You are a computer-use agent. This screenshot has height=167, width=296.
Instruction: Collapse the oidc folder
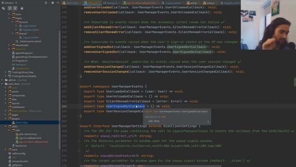pos(9,130)
